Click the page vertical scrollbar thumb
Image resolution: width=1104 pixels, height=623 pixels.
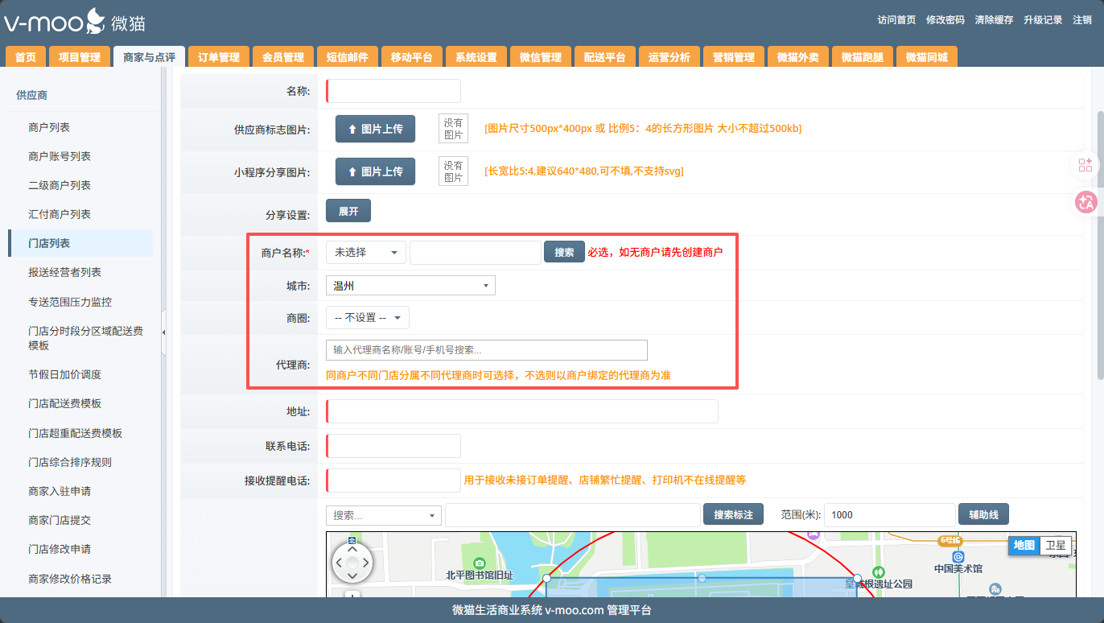(1099, 241)
